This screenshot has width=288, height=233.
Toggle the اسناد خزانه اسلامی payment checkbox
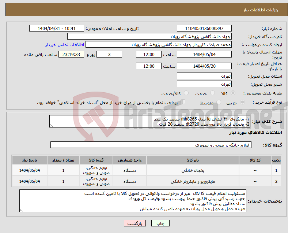[x=183, y=102]
